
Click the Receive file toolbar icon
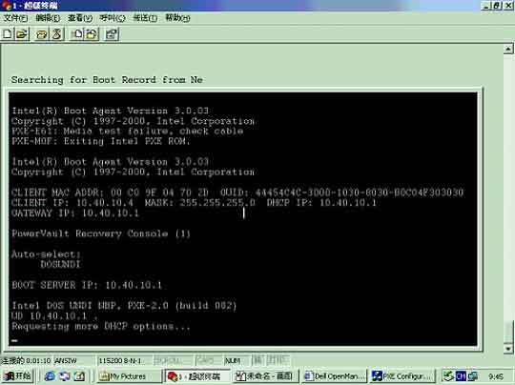click(92, 34)
